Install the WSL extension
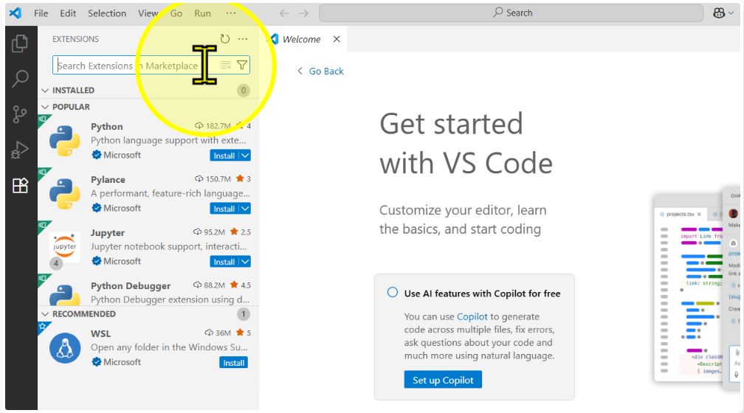The width and height of the screenshot is (744, 413). (x=233, y=363)
